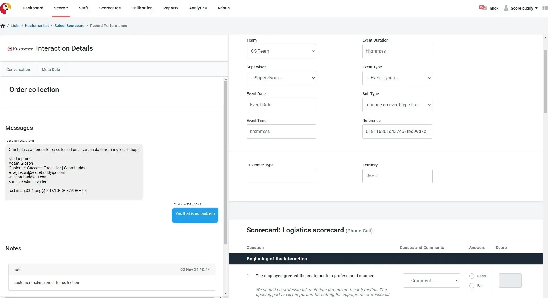This screenshot has width=548, height=298.
Task: Expand the Team dropdown showing CS Team
Action: click(281, 51)
